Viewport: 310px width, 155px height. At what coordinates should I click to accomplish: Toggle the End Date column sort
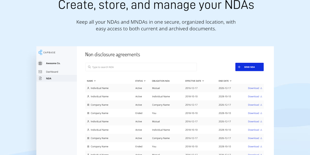[225, 81]
